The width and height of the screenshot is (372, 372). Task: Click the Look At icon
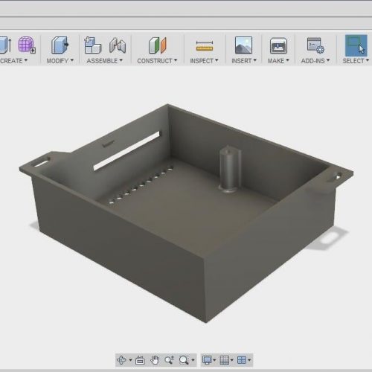[140, 360]
